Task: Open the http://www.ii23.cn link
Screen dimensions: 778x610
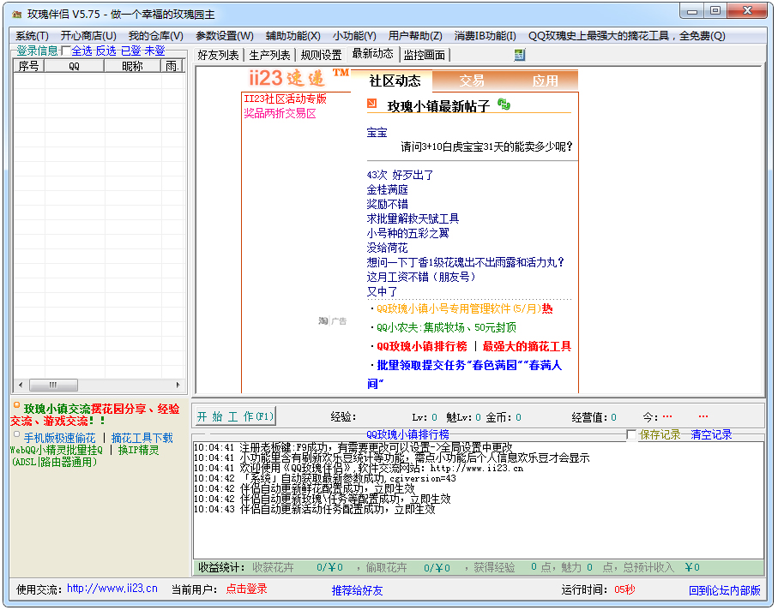Action: coord(112,589)
